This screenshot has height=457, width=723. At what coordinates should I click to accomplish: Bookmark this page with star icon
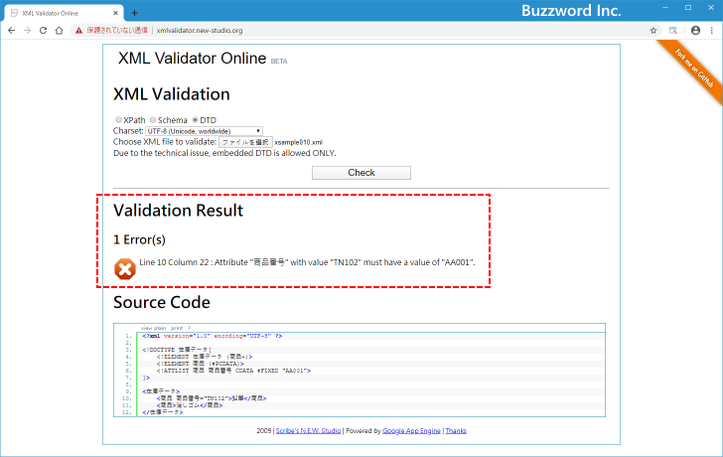(653, 30)
